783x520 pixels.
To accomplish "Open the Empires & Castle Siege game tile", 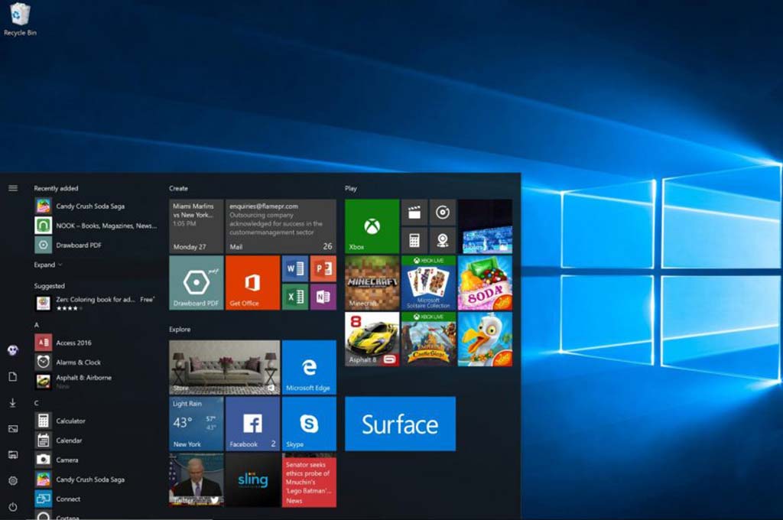I will coord(428,340).
